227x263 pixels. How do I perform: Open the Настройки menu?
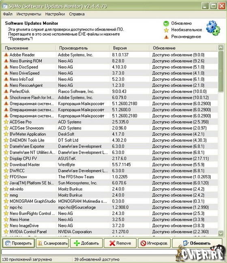(55, 14)
